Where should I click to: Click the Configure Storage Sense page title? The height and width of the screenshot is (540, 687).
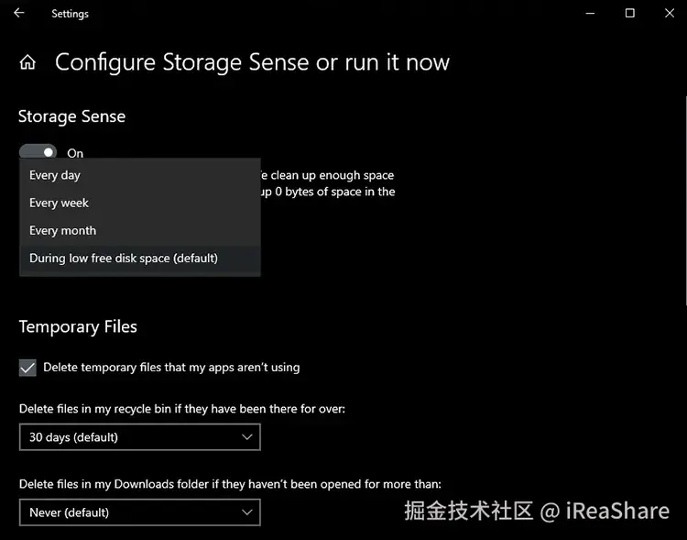tap(252, 62)
